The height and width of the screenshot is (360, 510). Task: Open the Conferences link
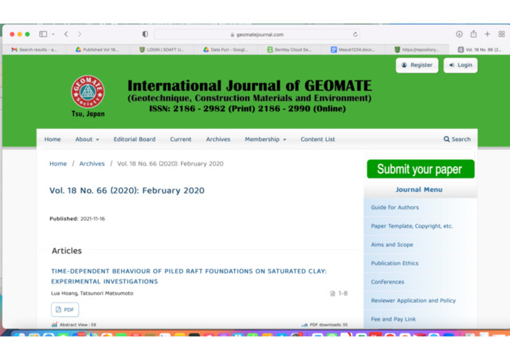tap(387, 282)
